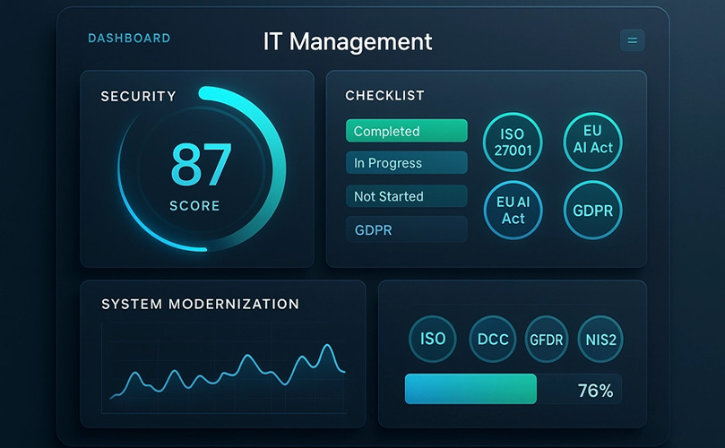The width and height of the screenshot is (725, 448).
Task: Click the DCC circle badge
Action: pyautogui.click(x=492, y=339)
